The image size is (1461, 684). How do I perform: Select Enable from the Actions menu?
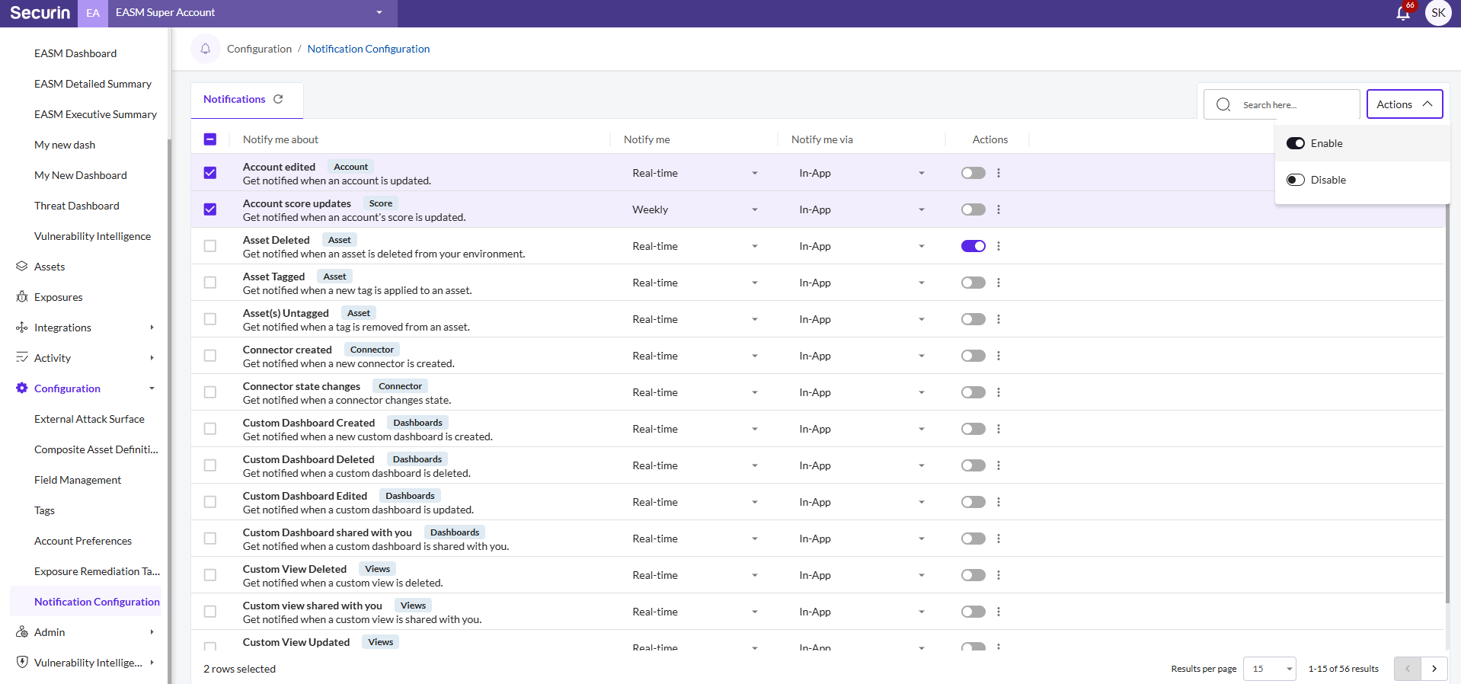(x=1362, y=143)
